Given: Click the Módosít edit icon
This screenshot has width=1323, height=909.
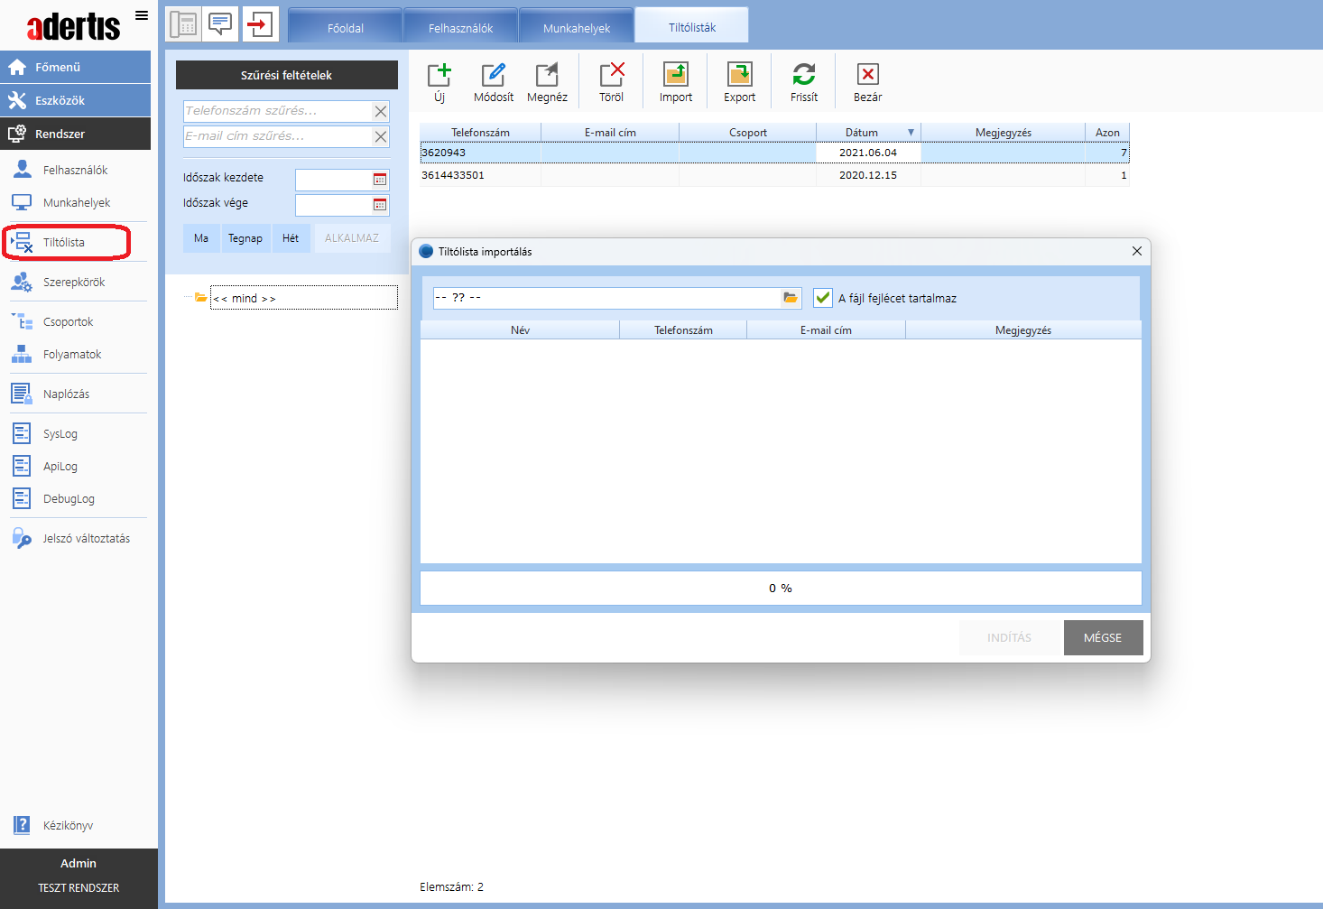Looking at the screenshot, I should tap(493, 75).
